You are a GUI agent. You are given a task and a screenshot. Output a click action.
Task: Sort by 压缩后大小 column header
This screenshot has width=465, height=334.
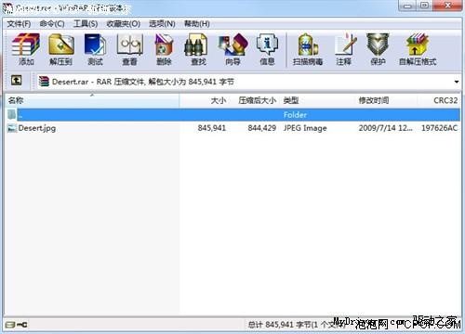tap(256, 100)
